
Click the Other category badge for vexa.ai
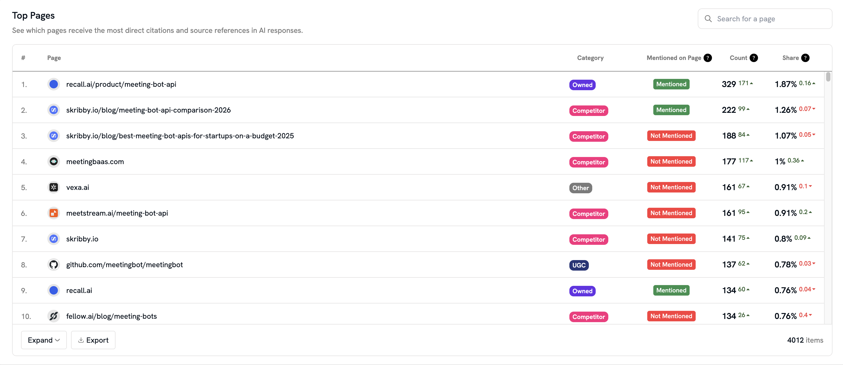(x=580, y=188)
